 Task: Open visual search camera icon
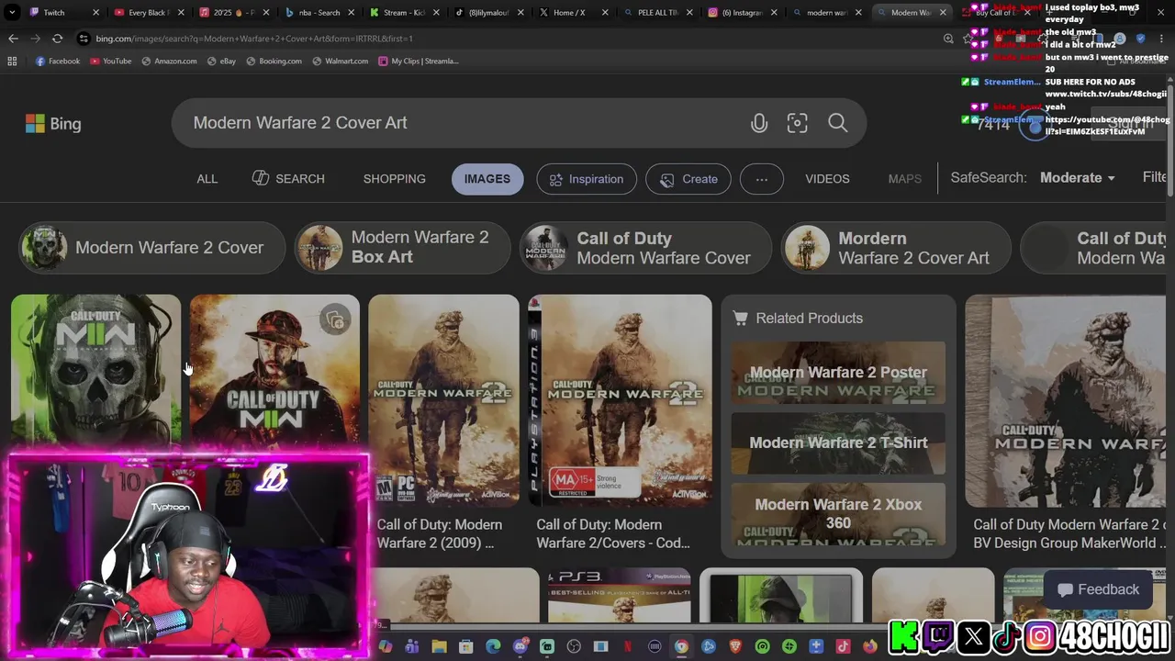coord(797,123)
